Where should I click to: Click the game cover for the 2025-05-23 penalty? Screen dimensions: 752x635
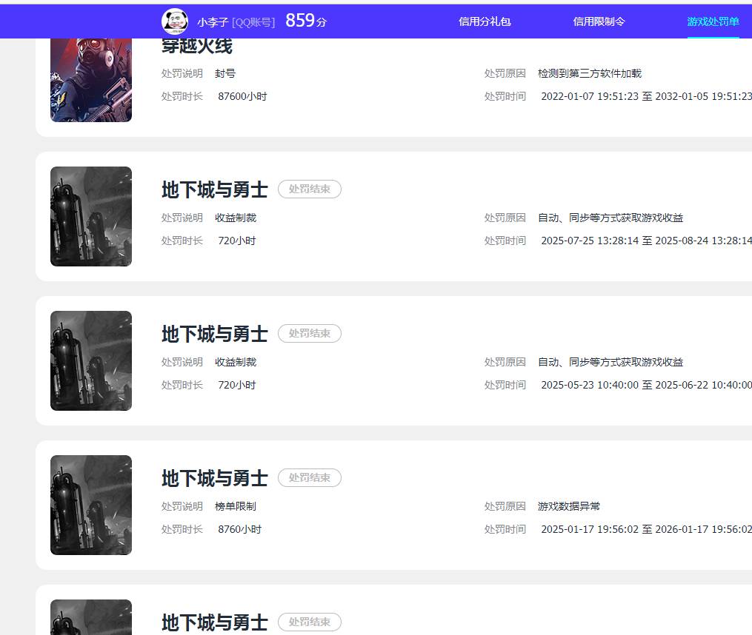coord(91,360)
